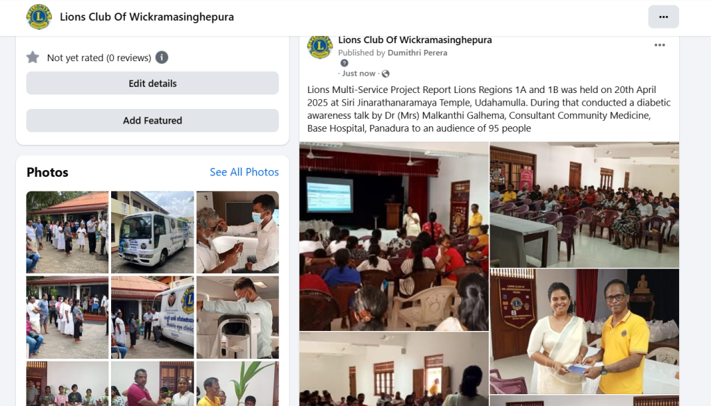Click the Just now post timestamp
The width and height of the screenshot is (711, 406).
tap(359, 74)
